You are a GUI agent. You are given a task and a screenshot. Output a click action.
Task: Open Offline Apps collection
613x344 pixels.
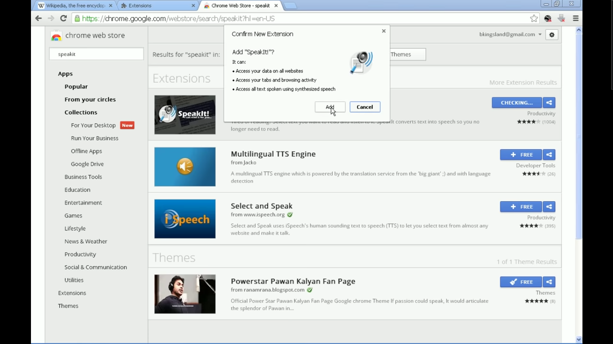click(86, 151)
